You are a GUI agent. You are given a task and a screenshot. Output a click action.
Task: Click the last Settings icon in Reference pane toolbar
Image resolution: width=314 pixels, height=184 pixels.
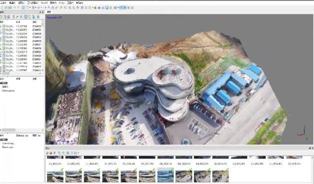click(x=38, y=17)
